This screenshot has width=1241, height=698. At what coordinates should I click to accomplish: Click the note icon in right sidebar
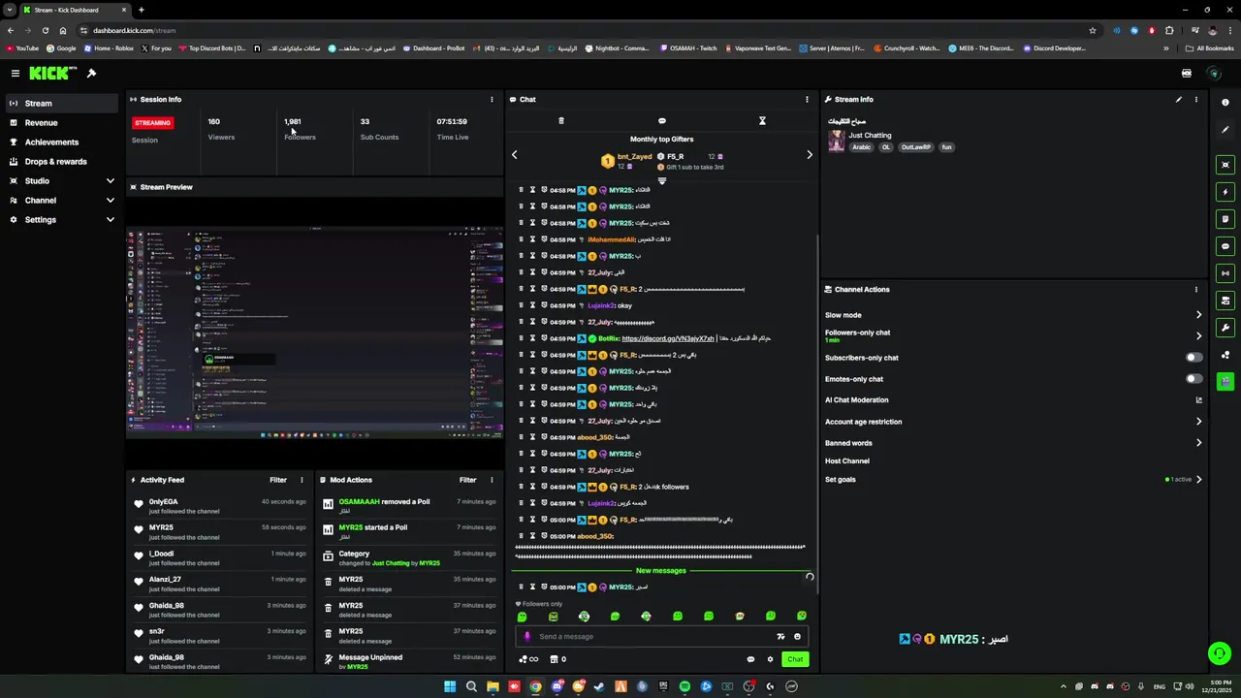(x=1225, y=219)
